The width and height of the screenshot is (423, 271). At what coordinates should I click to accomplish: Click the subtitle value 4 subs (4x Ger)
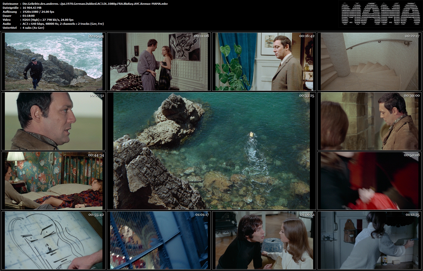point(33,28)
